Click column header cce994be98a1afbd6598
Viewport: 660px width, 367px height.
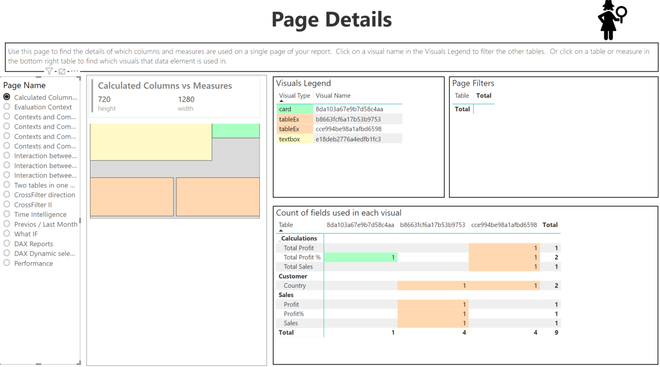pos(504,225)
